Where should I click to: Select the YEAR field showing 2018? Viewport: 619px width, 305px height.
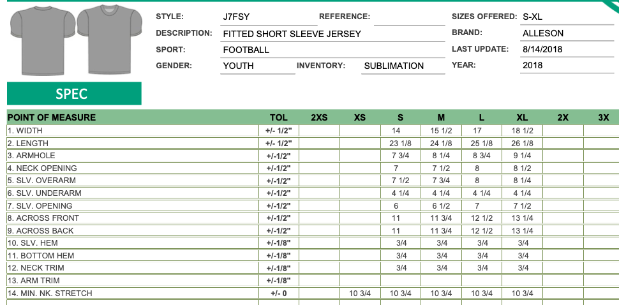click(x=567, y=66)
